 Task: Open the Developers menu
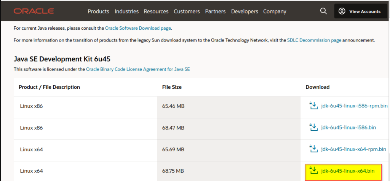[245, 11]
